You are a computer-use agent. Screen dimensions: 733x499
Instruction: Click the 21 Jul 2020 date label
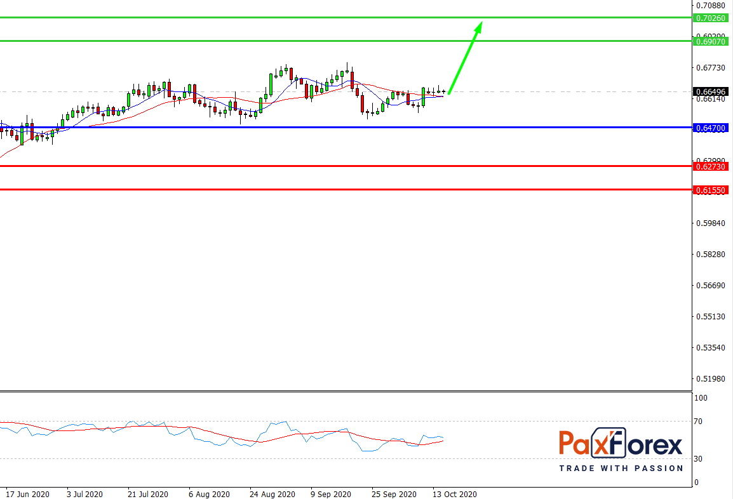(x=148, y=494)
